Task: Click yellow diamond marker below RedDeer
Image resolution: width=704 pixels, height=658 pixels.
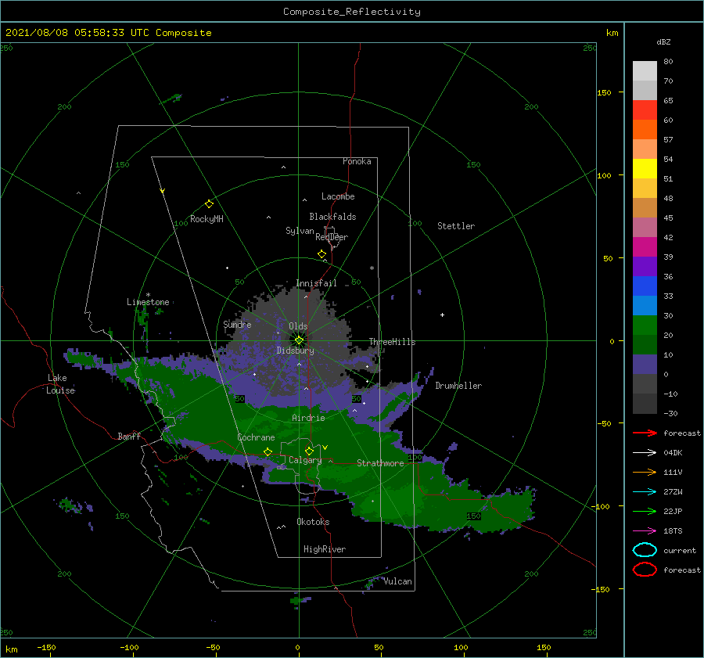Action: pyautogui.click(x=321, y=253)
